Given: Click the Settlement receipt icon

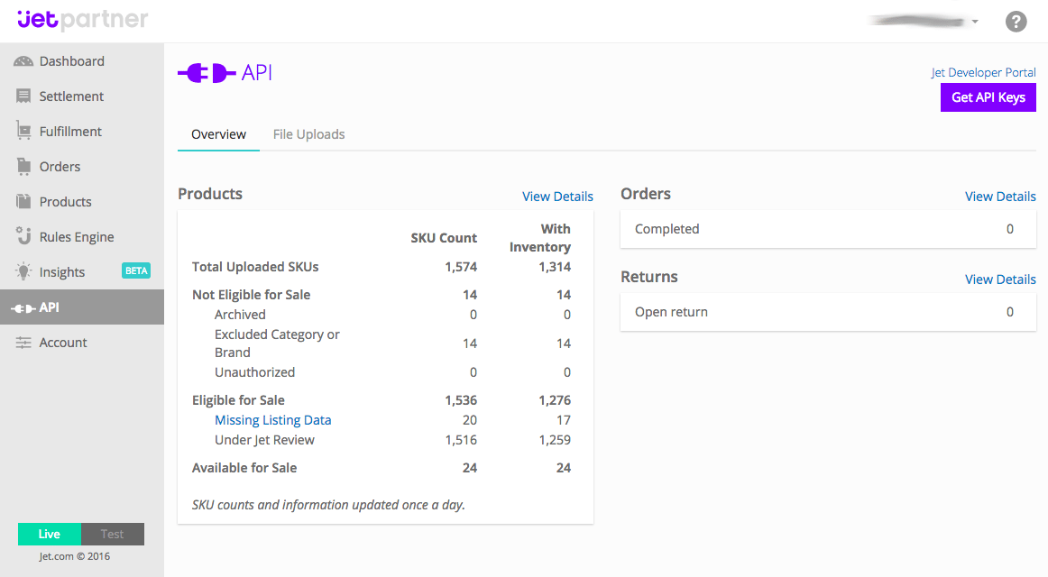Looking at the screenshot, I should [23, 96].
